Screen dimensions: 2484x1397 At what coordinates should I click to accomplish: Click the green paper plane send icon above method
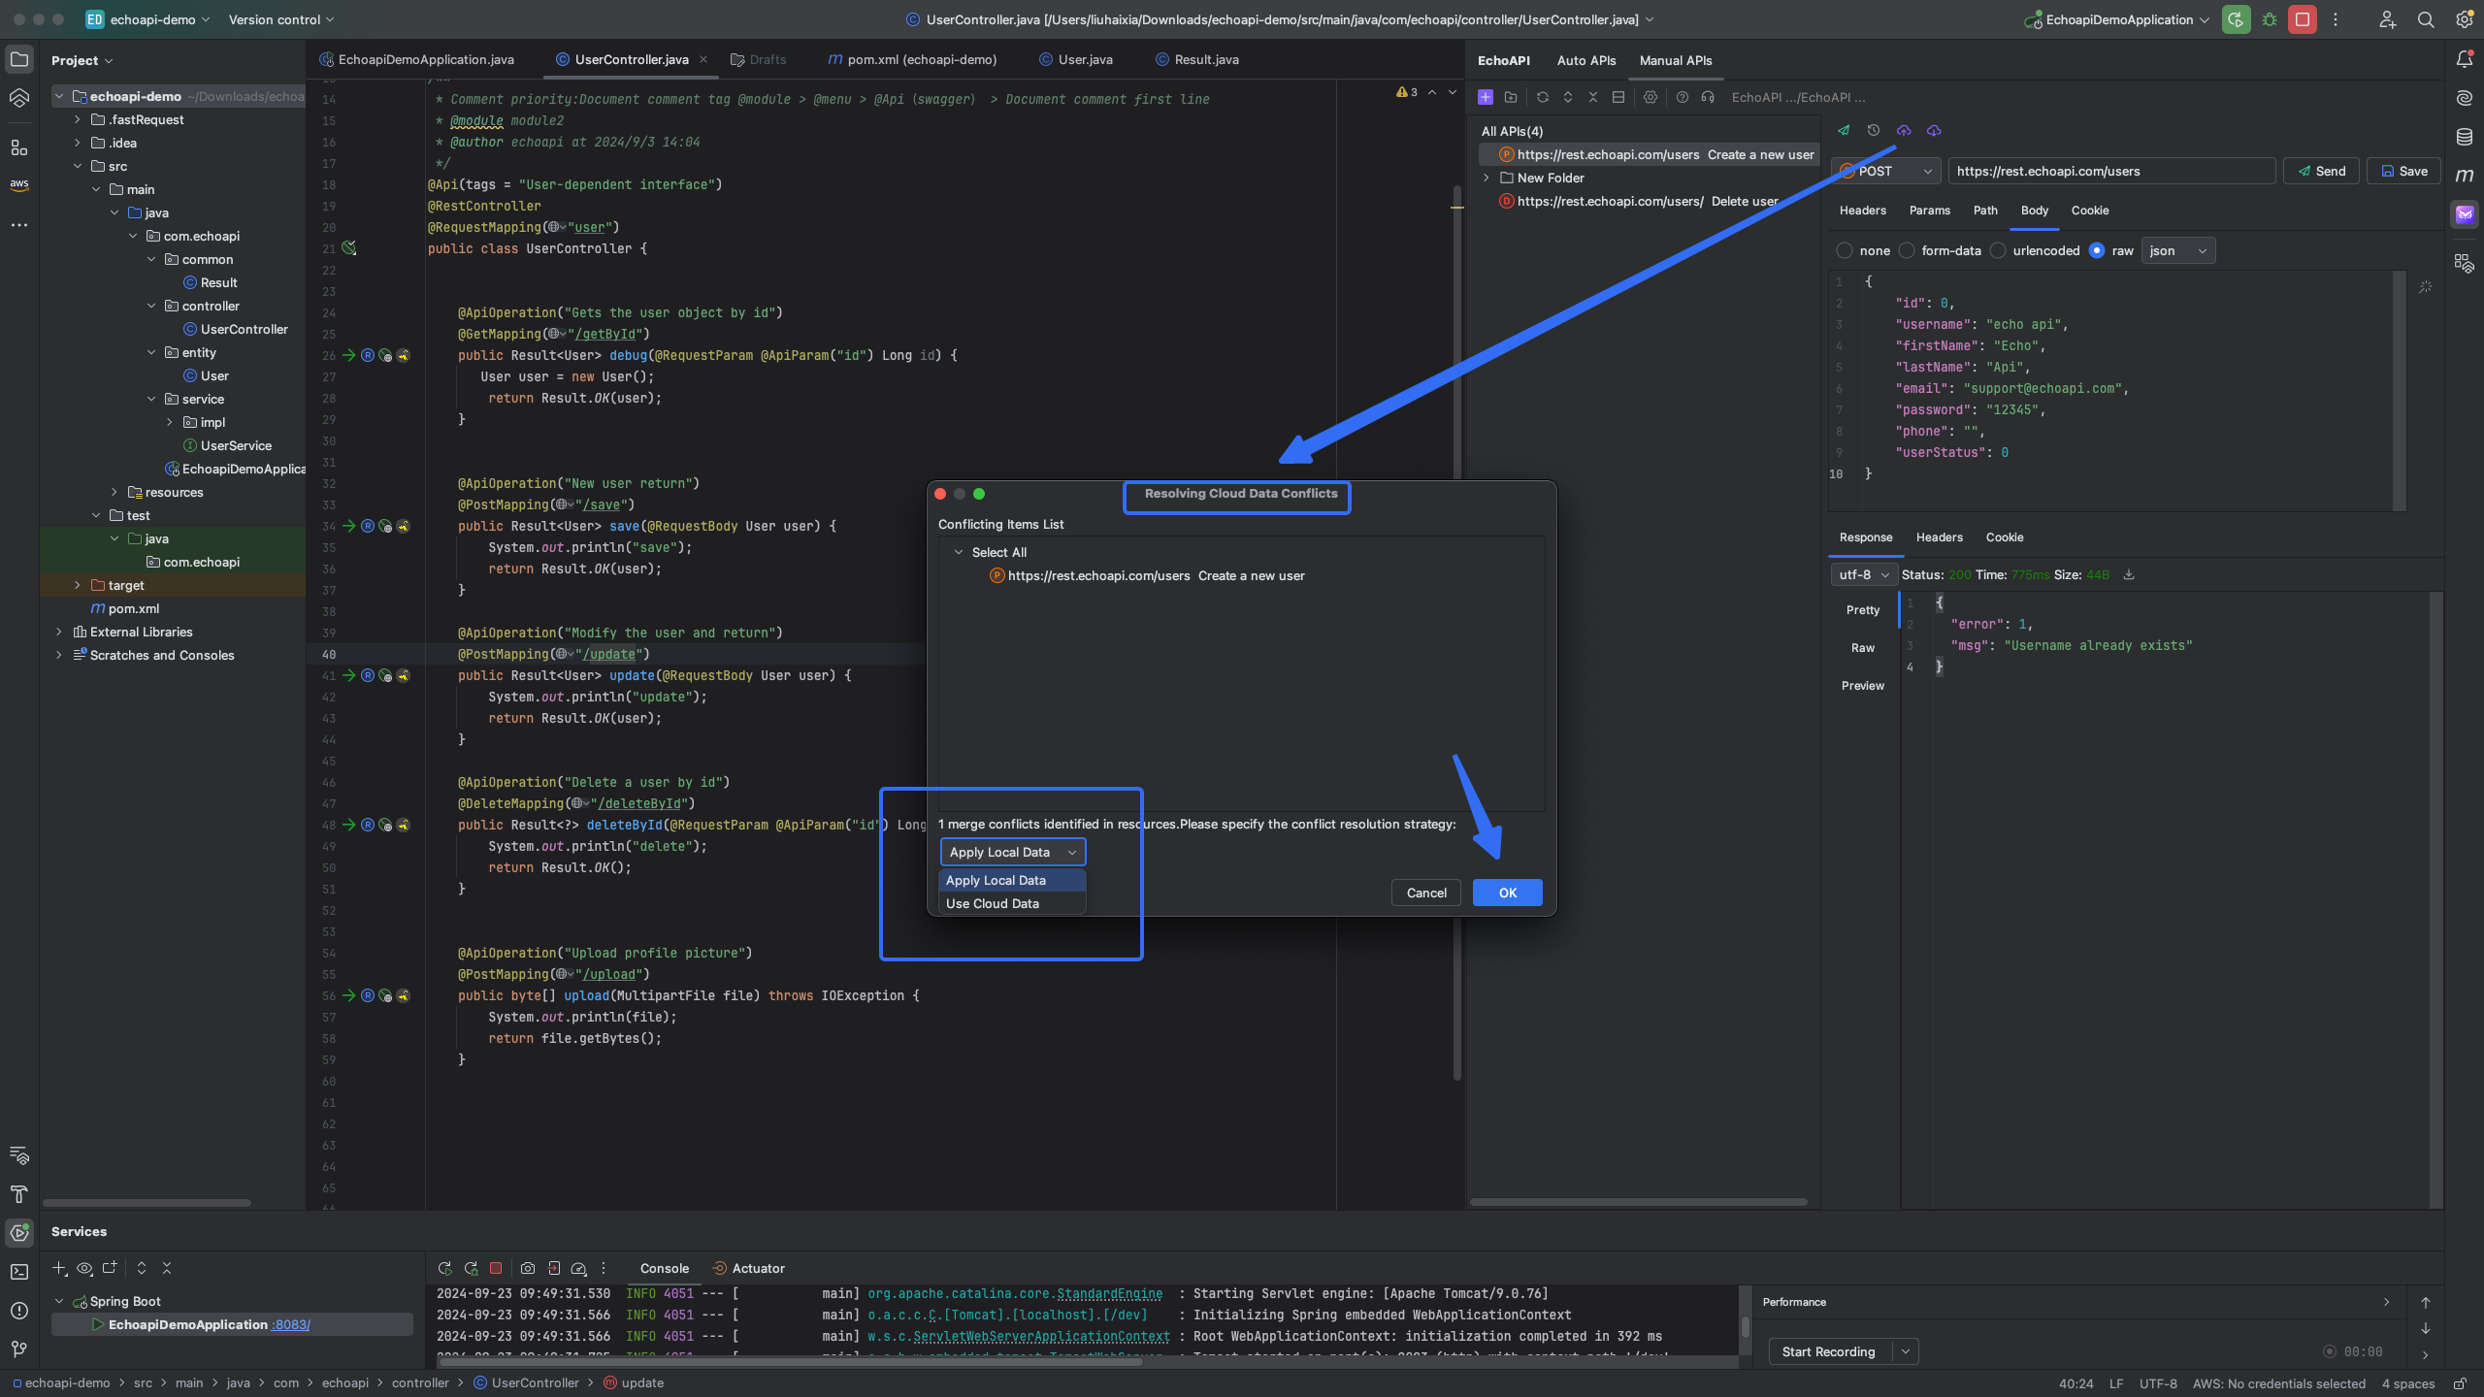coord(1844,130)
